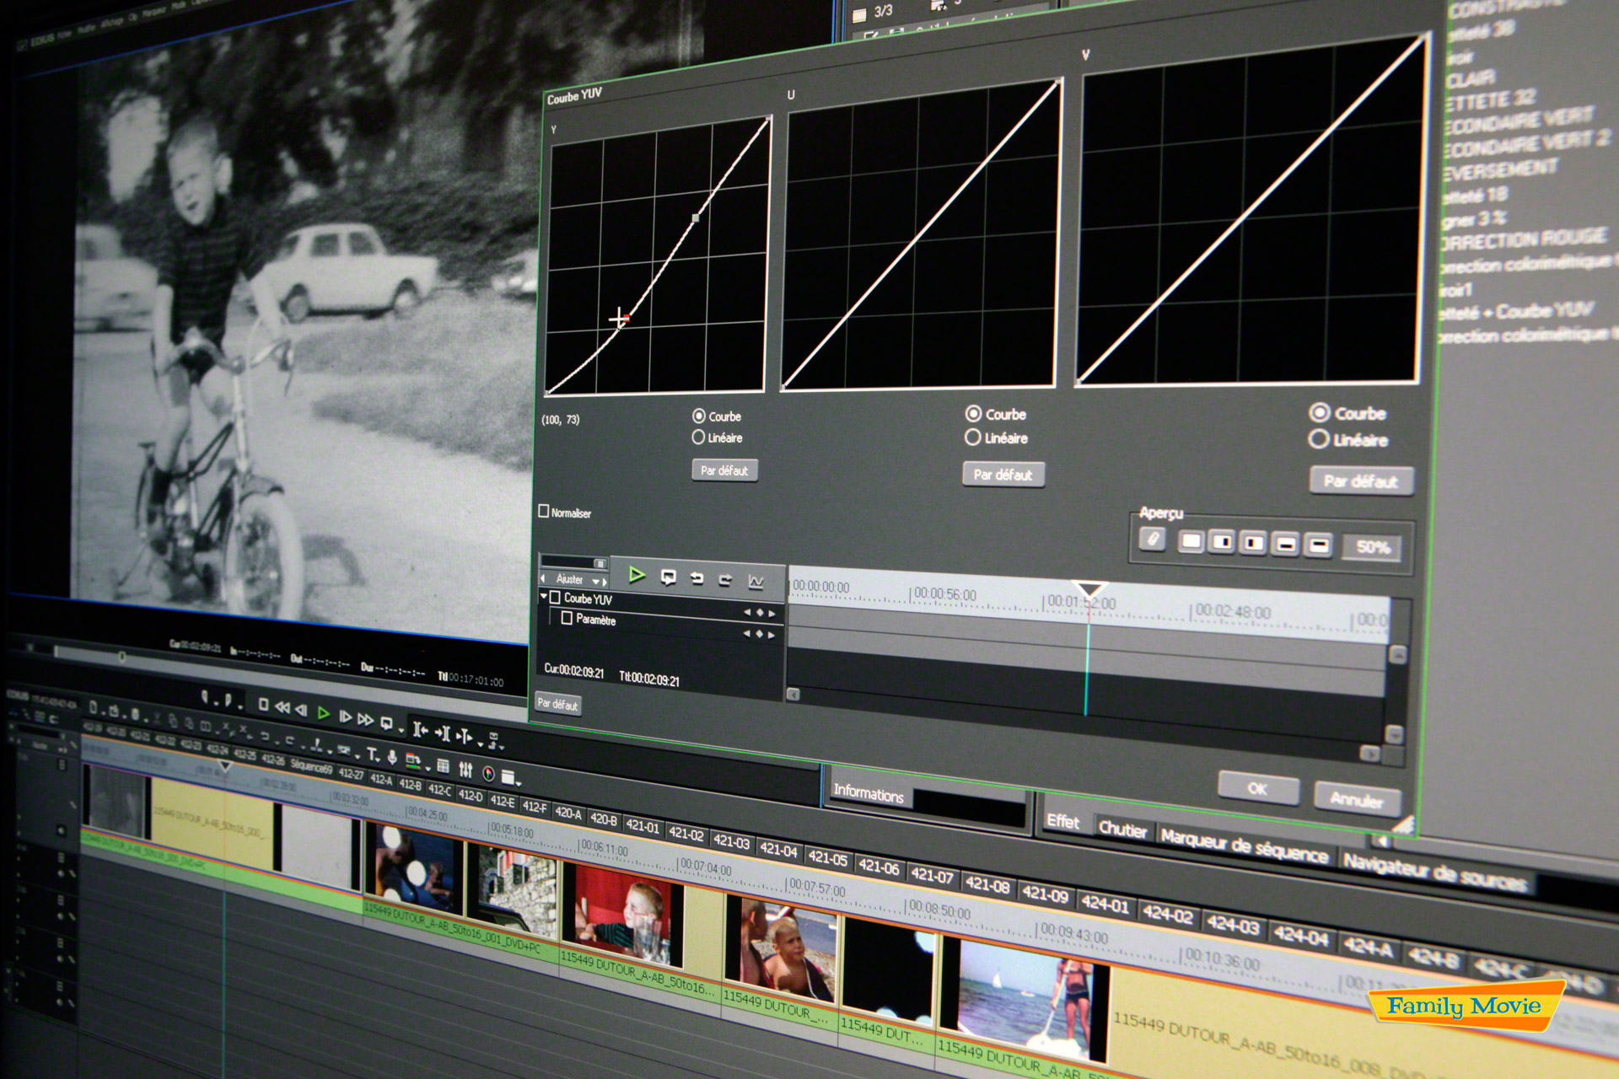
Task: Reset U curve with Par défaut
Action: [1003, 474]
